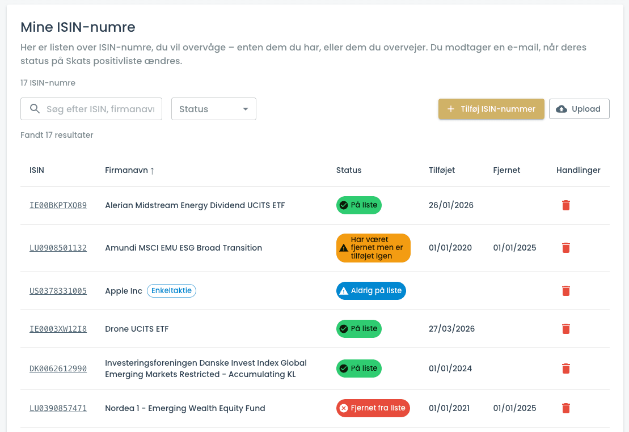Click the Enkeltaktie tag on Apple Inc

point(171,290)
